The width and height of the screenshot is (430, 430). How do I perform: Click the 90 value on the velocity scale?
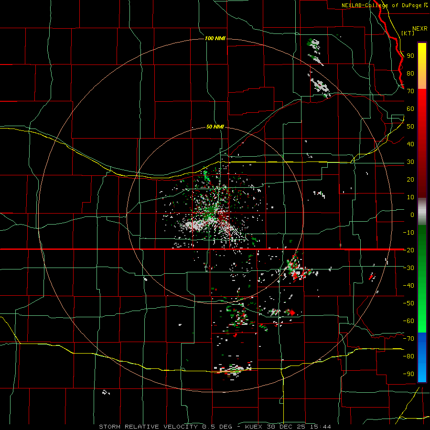click(x=410, y=56)
